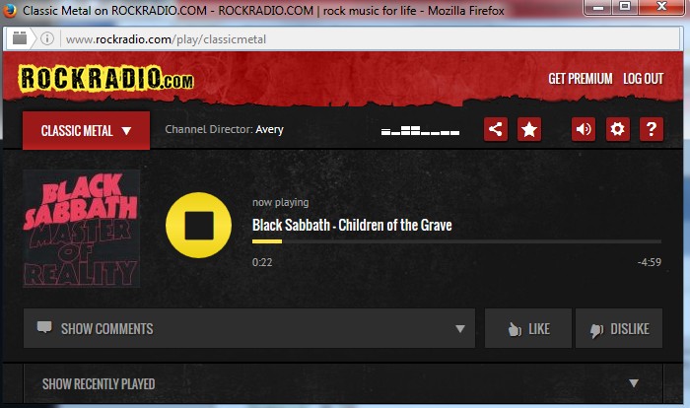The width and height of the screenshot is (690, 408).
Task: Open the share icon in the player bar
Action: 496,129
